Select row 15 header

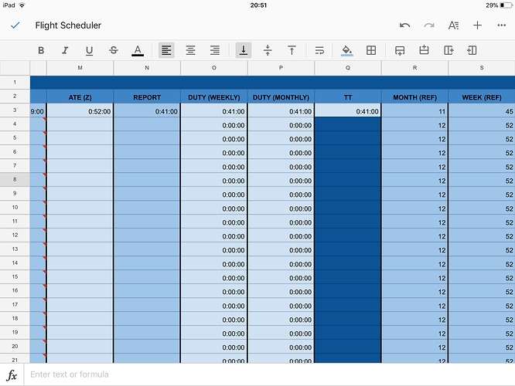15,276
